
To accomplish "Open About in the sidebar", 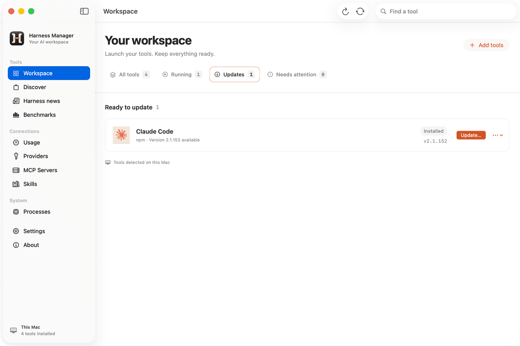I will (49, 245).
